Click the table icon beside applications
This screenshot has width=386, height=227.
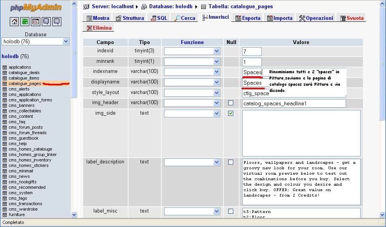4,67
